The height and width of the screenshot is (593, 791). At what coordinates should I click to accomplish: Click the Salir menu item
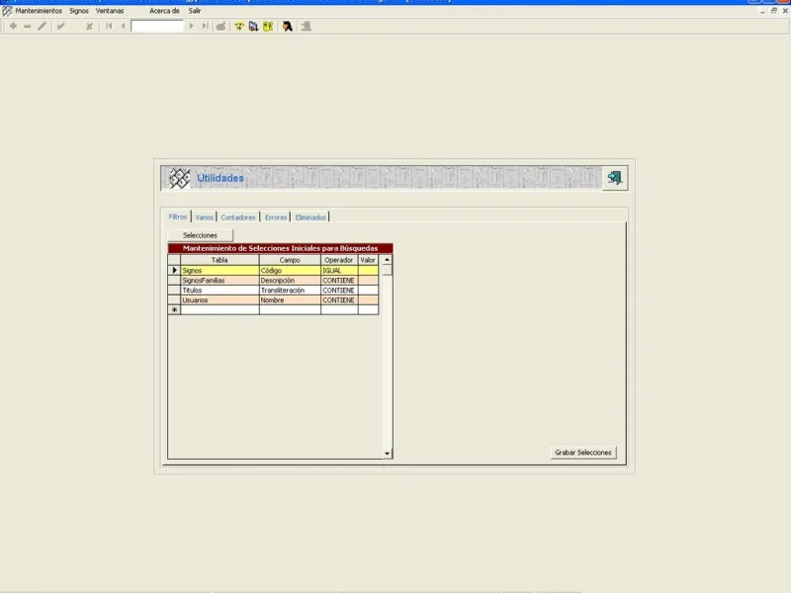(195, 11)
